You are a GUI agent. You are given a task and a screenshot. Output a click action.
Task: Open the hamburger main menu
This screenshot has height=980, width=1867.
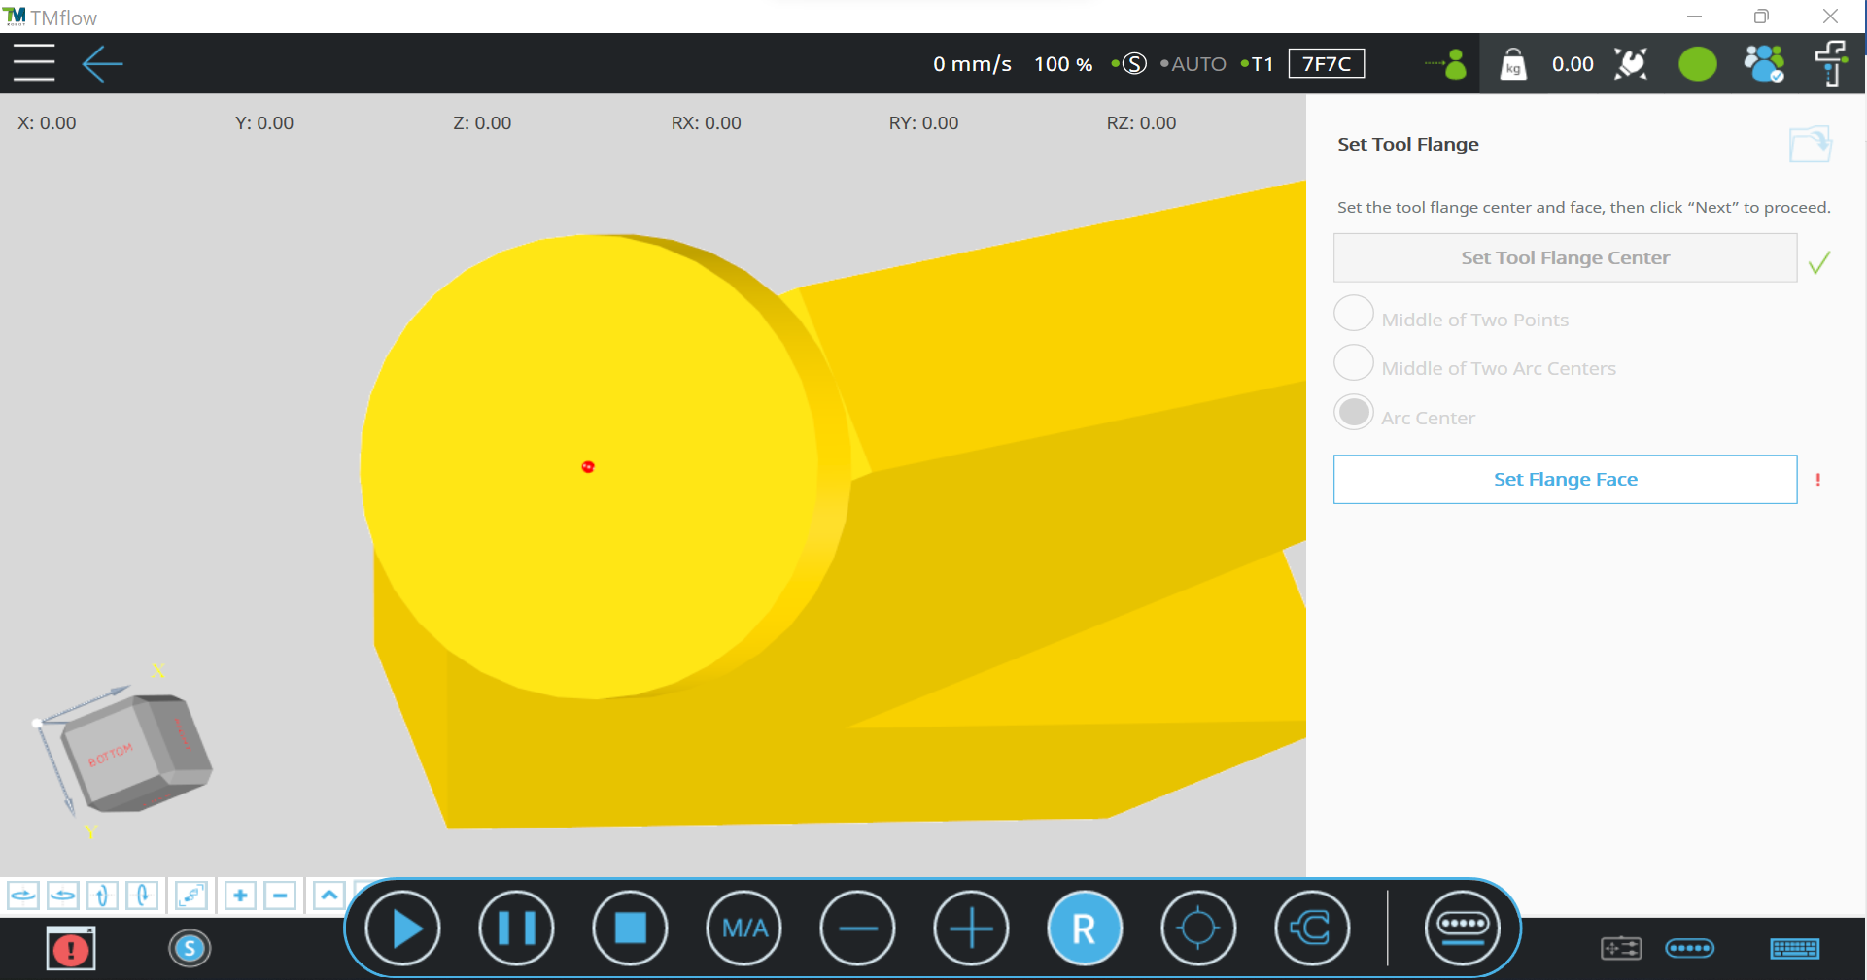34,64
